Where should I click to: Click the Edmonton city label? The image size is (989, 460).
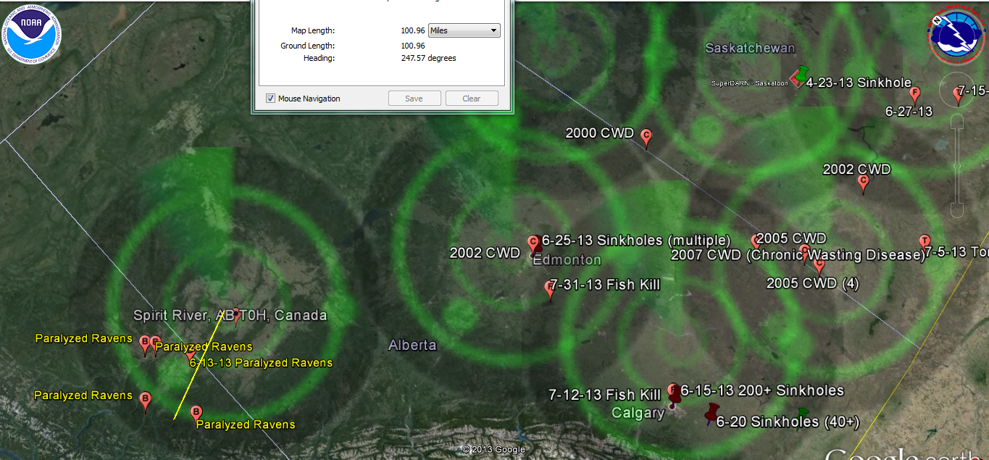(x=567, y=260)
